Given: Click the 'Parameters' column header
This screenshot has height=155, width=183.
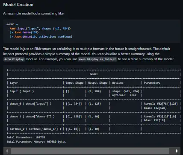Looking at the screenshot, I should [152, 83].
